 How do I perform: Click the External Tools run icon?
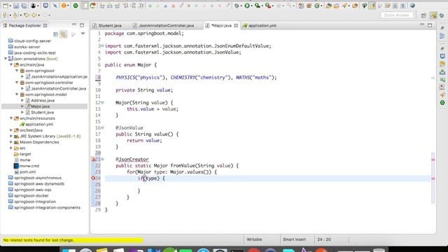click(268, 6)
